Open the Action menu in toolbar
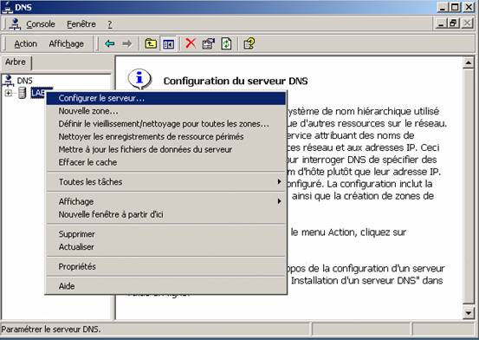The image size is (479, 340). coord(26,43)
